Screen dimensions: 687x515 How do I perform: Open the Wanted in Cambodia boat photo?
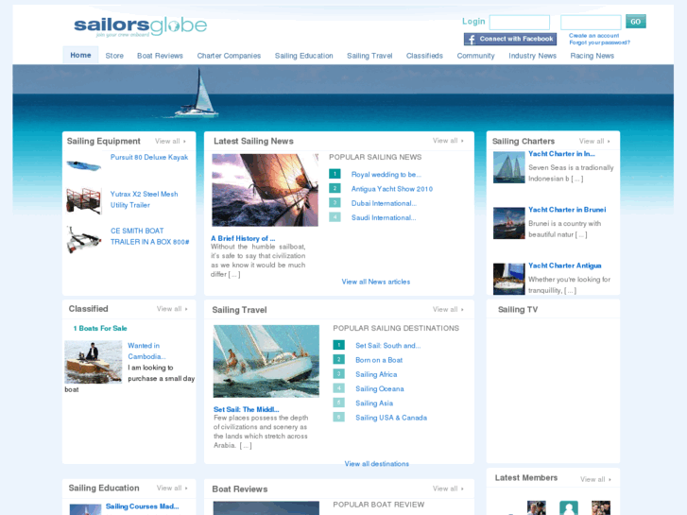coord(94,362)
